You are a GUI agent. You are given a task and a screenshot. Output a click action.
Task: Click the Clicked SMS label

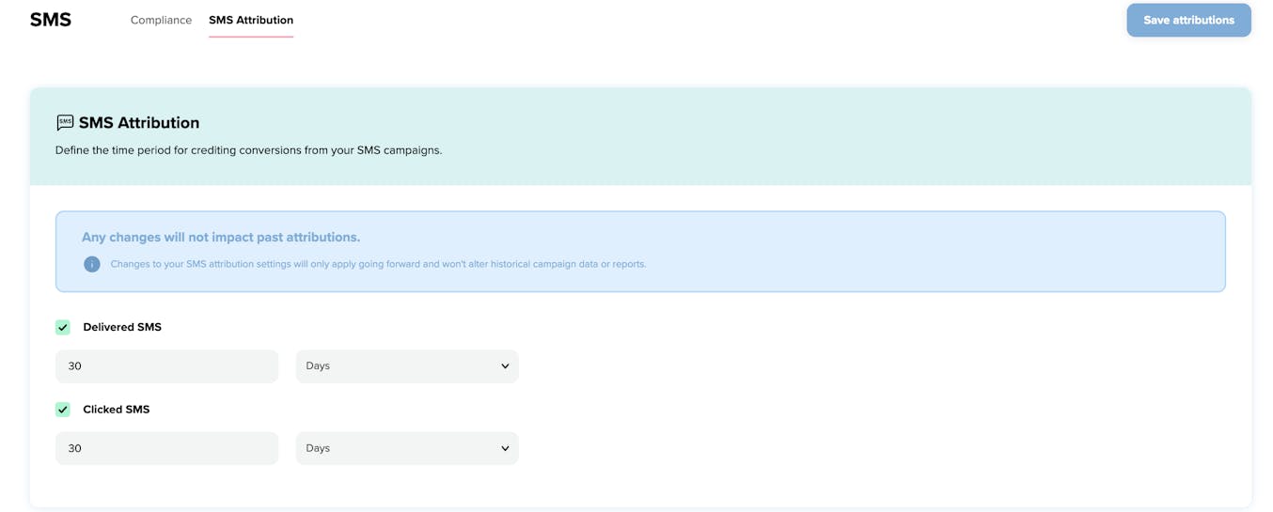click(117, 410)
